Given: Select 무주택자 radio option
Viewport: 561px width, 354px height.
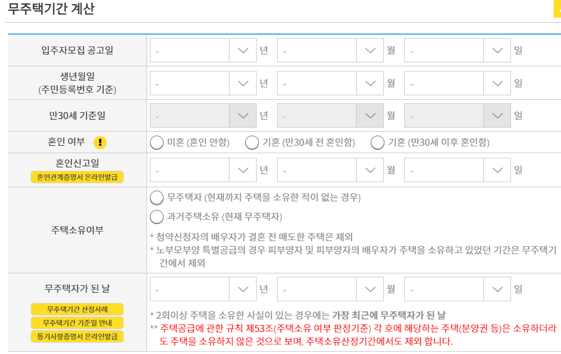Looking at the screenshot, I should [x=157, y=197].
